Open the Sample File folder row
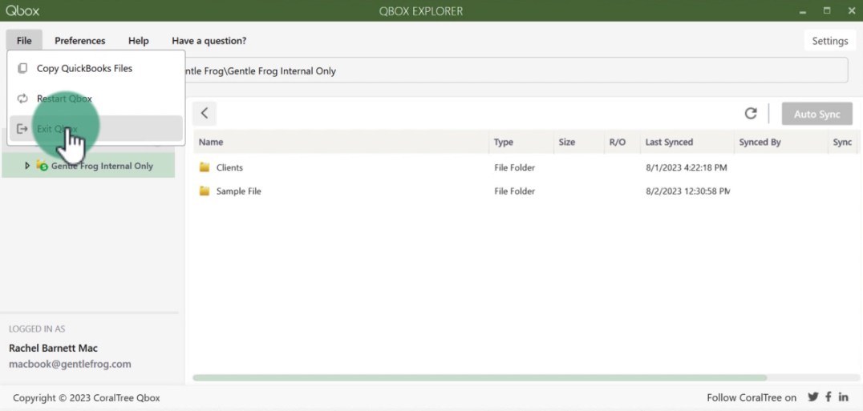The width and height of the screenshot is (863, 411). 525,191
